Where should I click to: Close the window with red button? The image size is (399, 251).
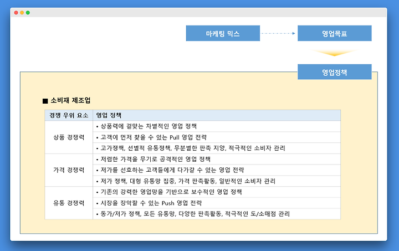pos(16,13)
